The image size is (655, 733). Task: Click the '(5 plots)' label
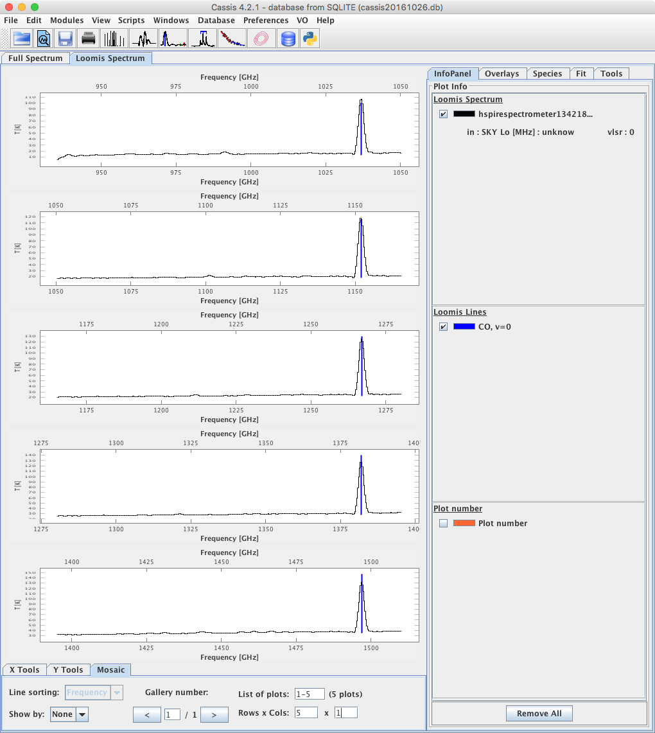pos(345,694)
